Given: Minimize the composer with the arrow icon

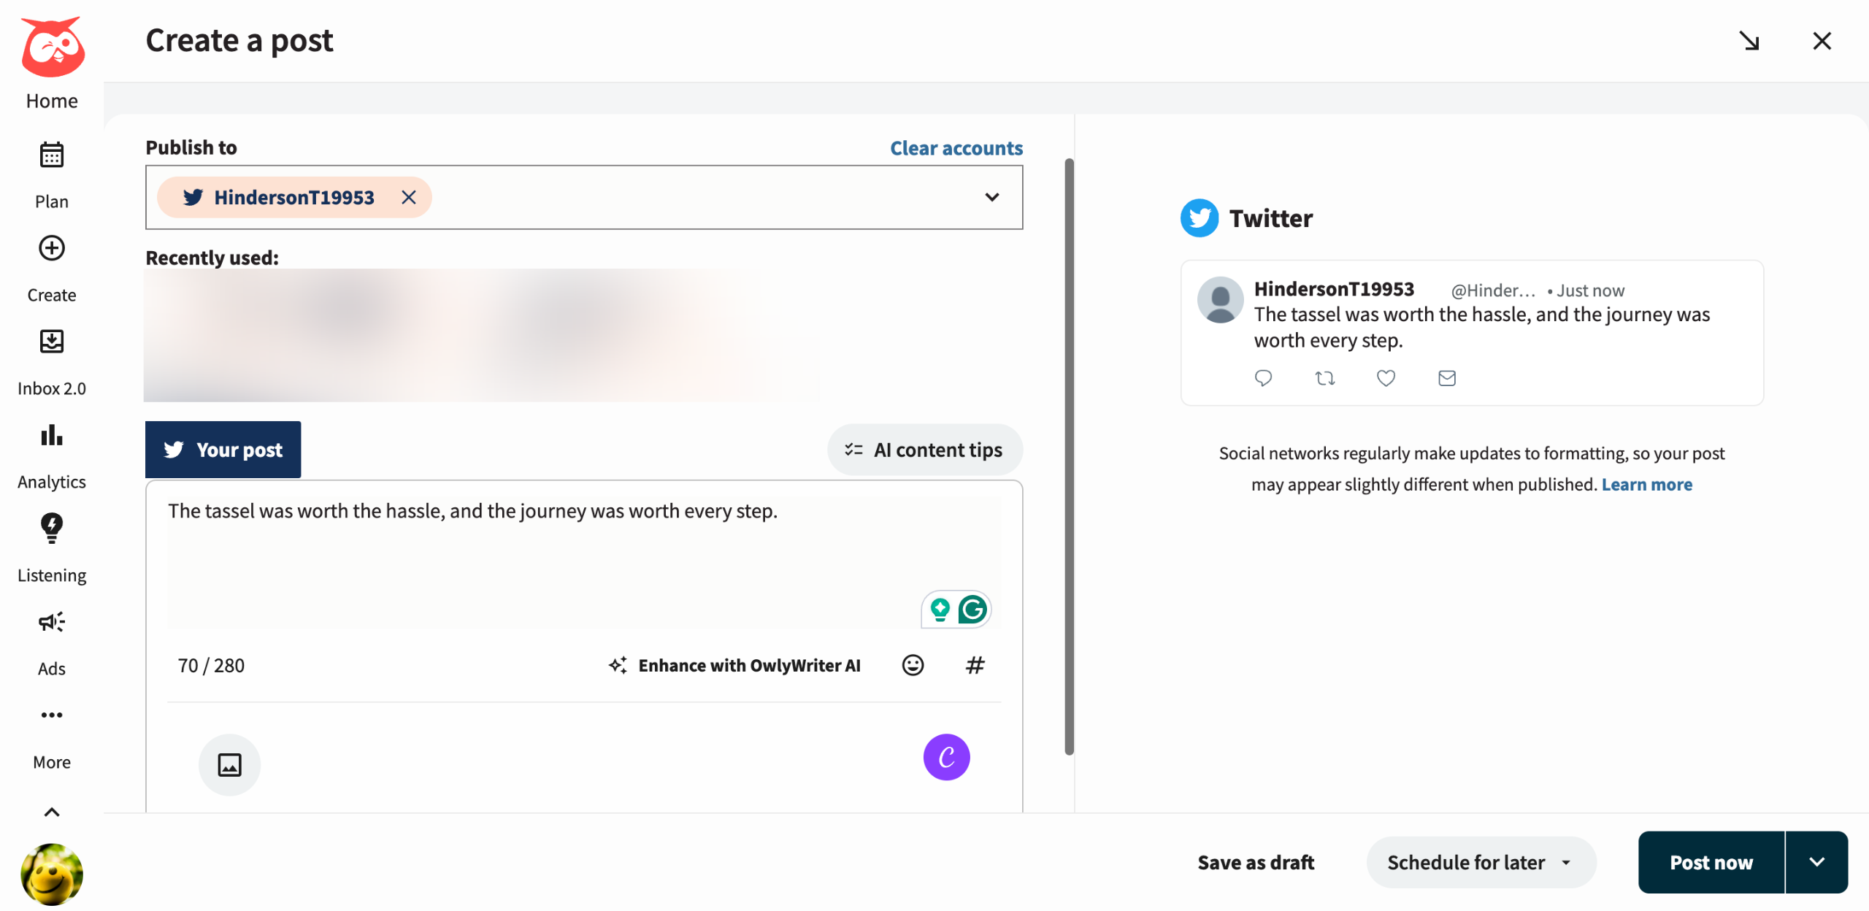Looking at the screenshot, I should click(x=1749, y=41).
